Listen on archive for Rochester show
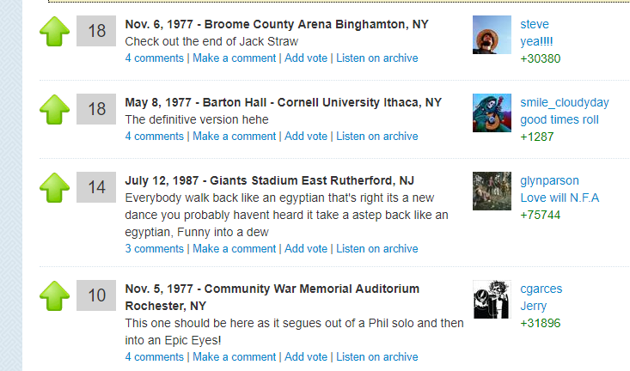630x371 pixels. pyautogui.click(x=376, y=357)
